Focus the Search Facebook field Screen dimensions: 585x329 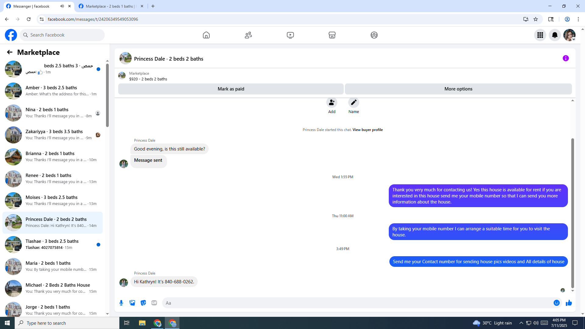(x=62, y=35)
